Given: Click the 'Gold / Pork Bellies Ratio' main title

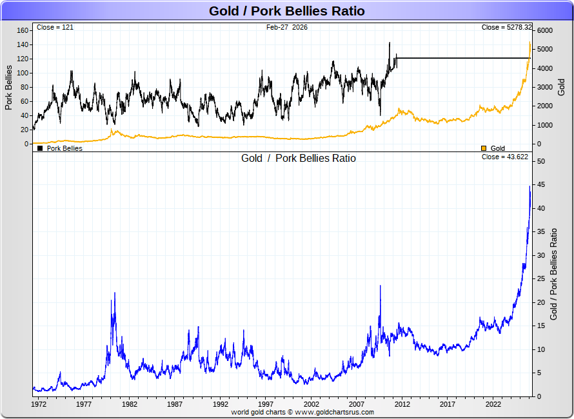Looking at the screenshot, I should coord(286,11).
